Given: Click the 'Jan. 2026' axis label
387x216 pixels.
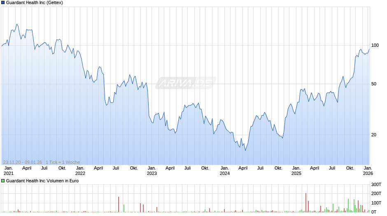Looking at the screenshot, I should (368, 171).
